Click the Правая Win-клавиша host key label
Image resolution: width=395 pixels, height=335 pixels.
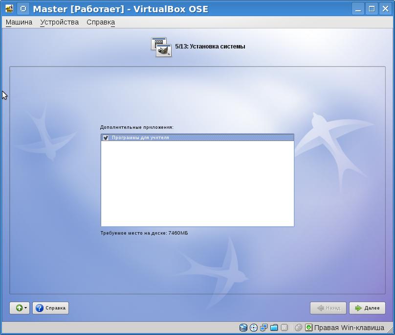pyautogui.click(x=349, y=328)
